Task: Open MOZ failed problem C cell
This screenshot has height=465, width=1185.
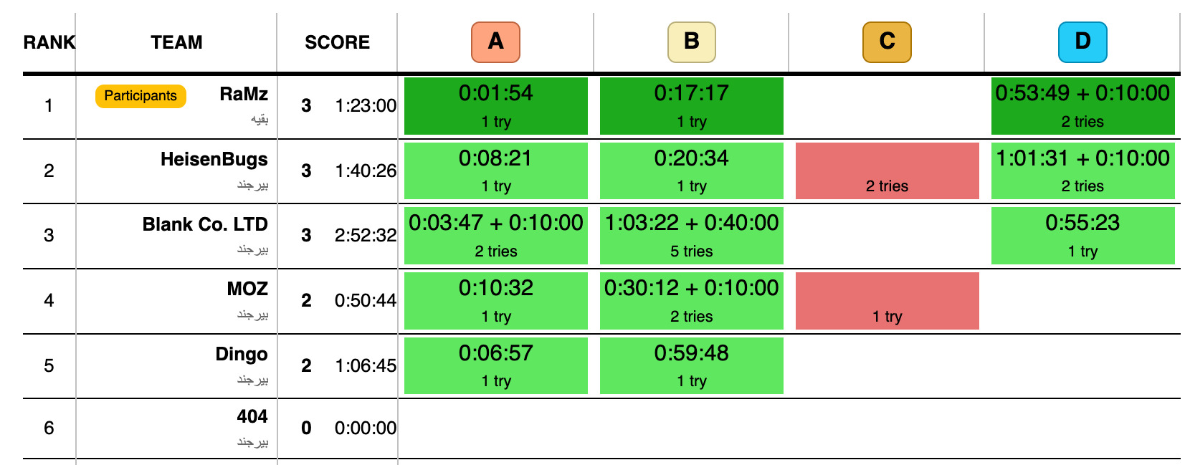Action: point(887,301)
